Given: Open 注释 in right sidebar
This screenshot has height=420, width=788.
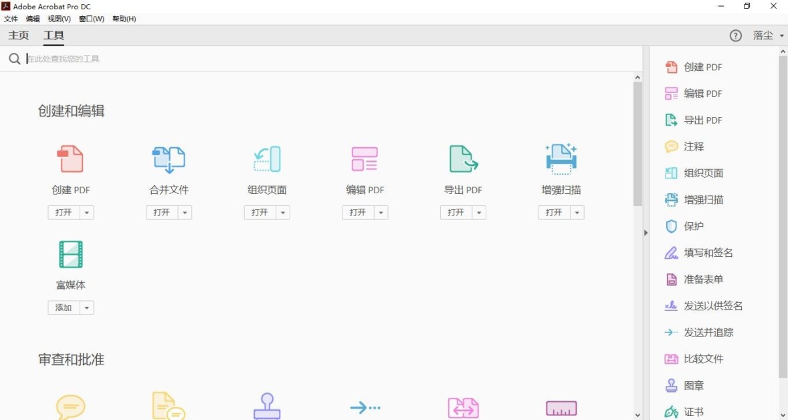Looking at the screenshot, I should [684, 146].
